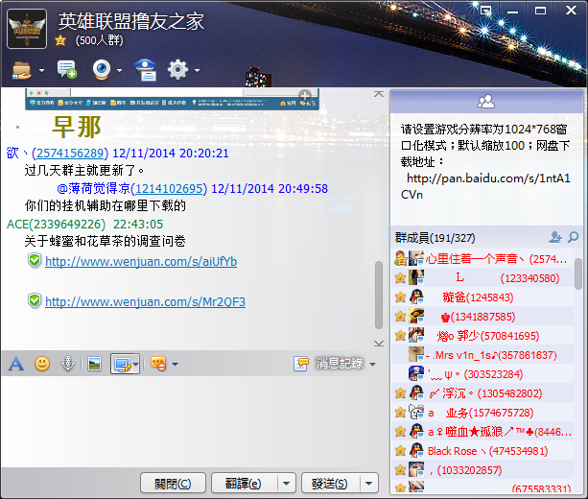Expand the settings gear dropdown arrow

click(x=197, y=70)
